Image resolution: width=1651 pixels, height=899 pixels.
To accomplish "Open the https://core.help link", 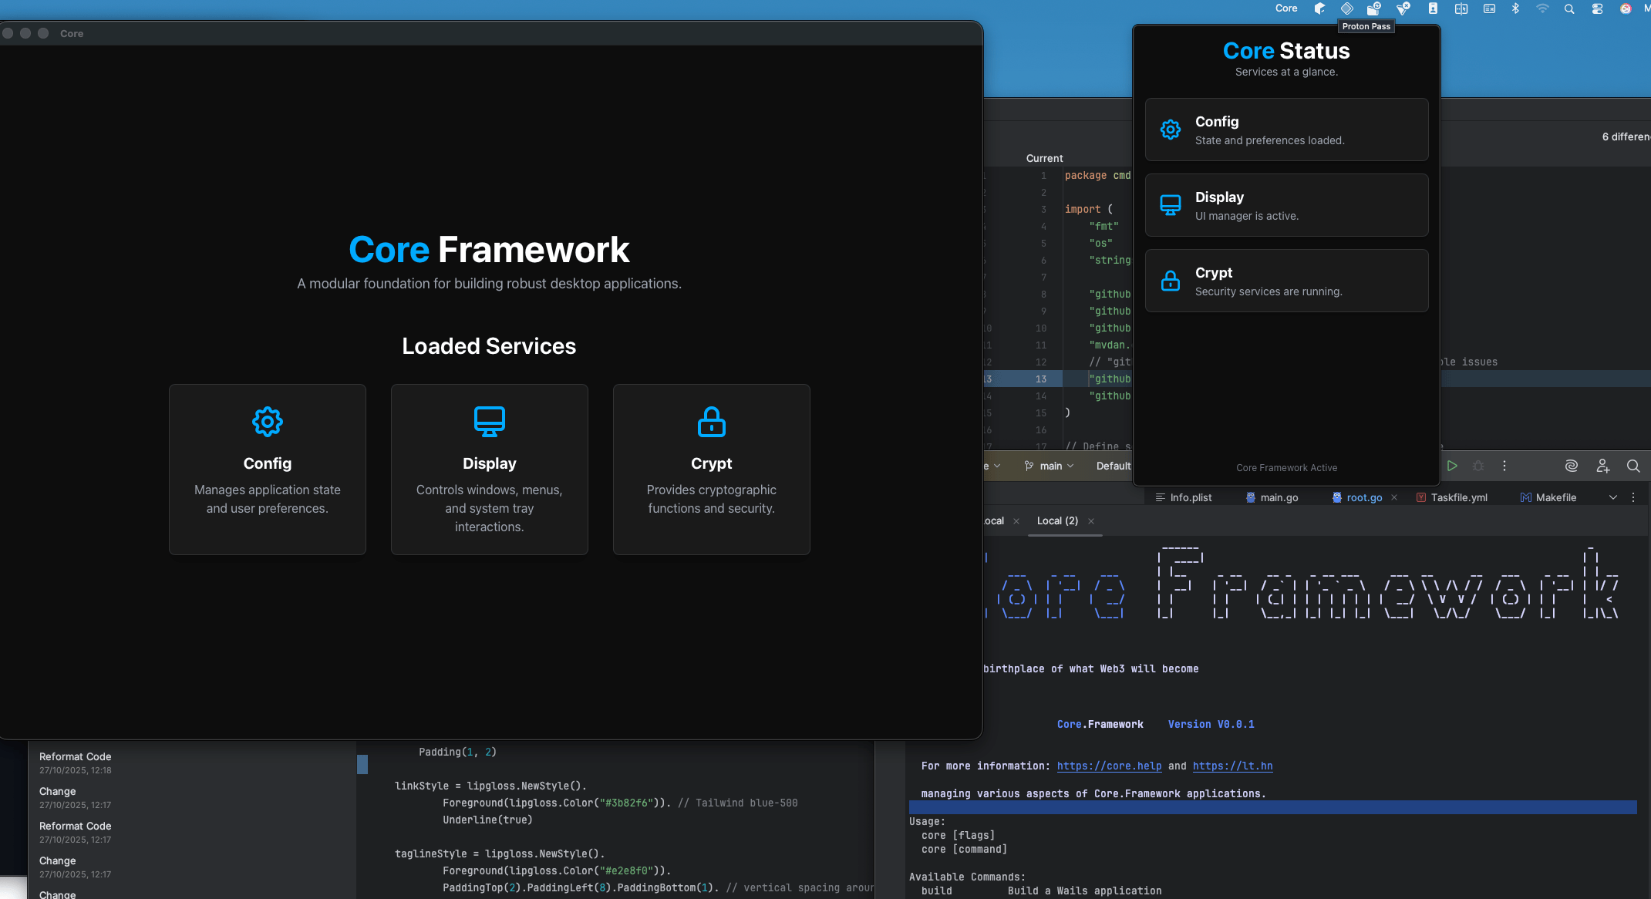I will tap(1109, 766).
